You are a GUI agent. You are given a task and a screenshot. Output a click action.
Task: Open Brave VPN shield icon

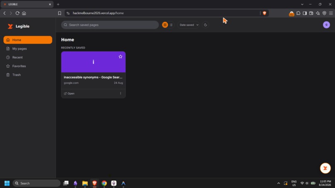(x=324, y=13)
